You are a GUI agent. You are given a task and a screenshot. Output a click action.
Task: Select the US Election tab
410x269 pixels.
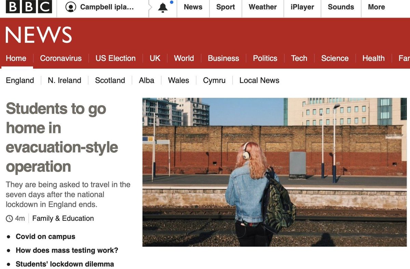click(115, 58)
